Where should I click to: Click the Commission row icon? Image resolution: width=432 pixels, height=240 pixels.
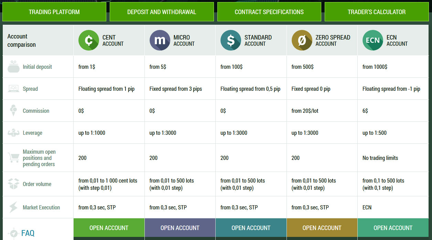(x=13, y=111)
